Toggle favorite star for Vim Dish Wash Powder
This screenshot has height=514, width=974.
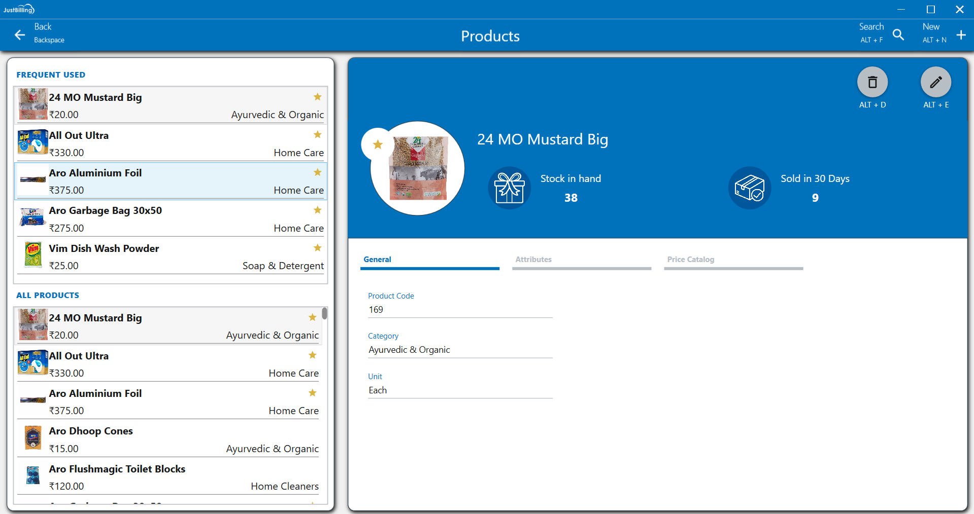pyautogui.click(x=317, y=248)
